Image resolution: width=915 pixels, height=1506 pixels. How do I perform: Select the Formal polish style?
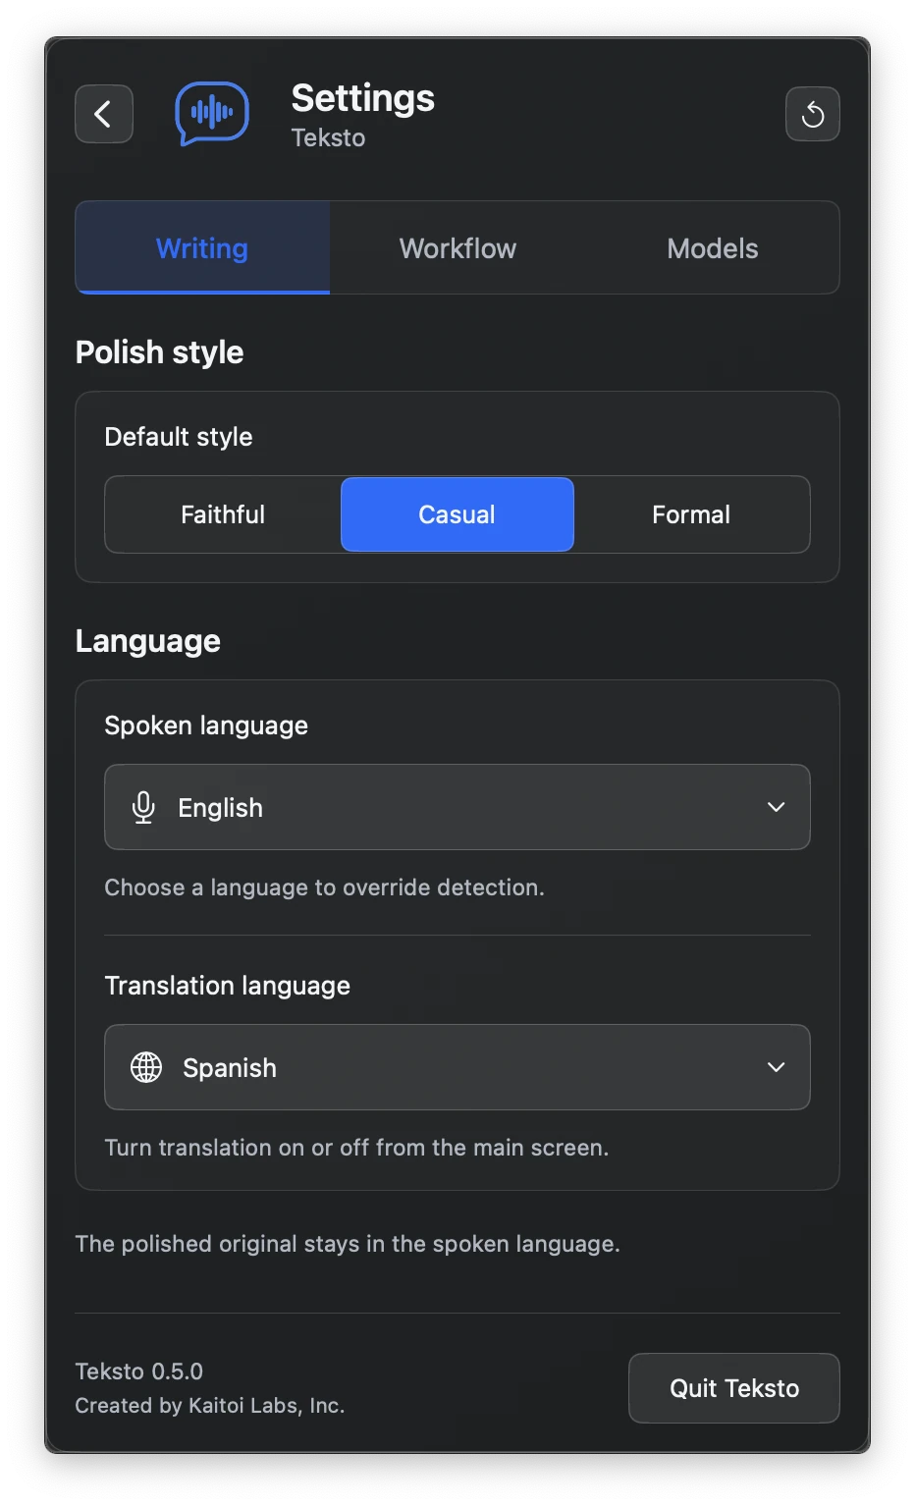click(691, 514)
